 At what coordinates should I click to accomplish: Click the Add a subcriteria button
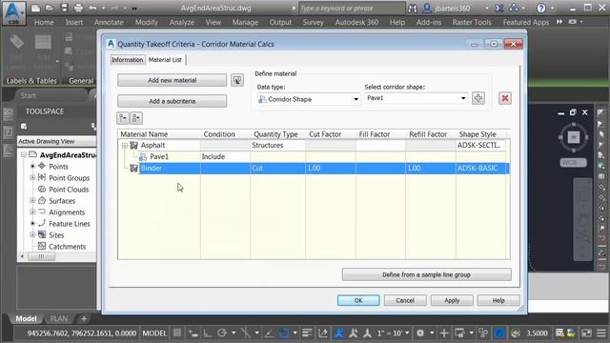click(172, 101)
